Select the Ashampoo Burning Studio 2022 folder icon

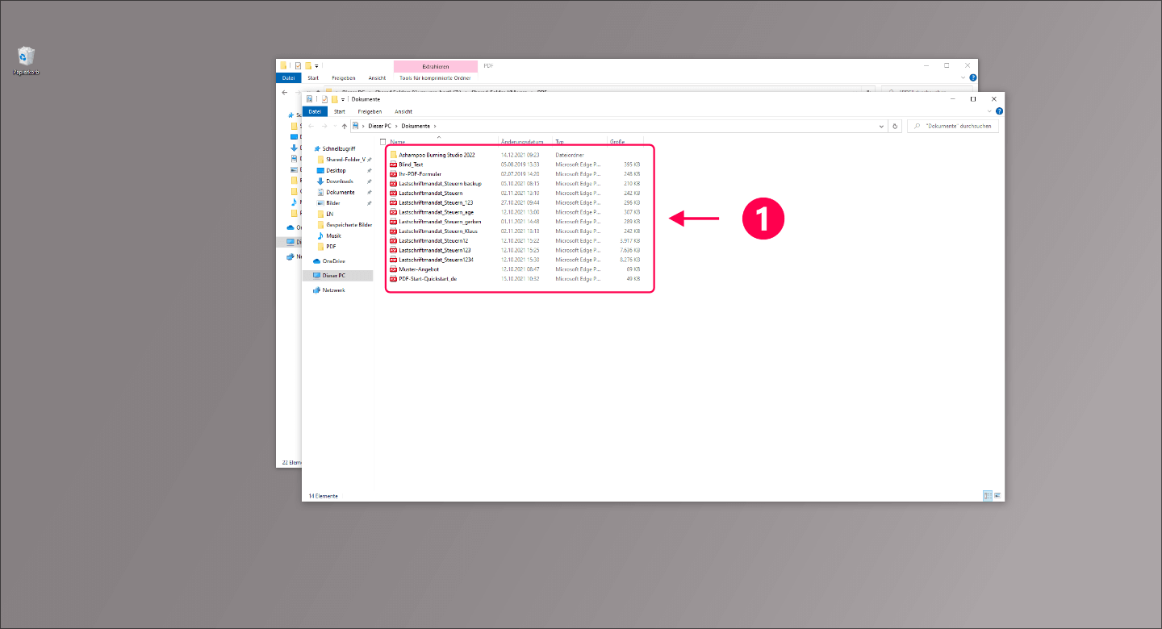(x=394, y=154)
